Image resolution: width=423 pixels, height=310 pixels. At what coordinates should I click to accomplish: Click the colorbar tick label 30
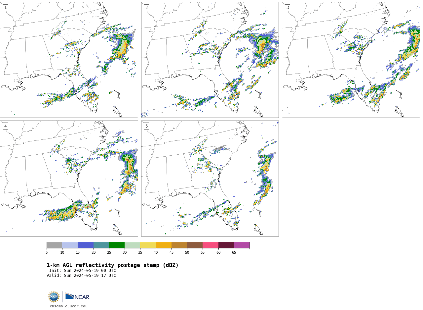click(125, 253)
